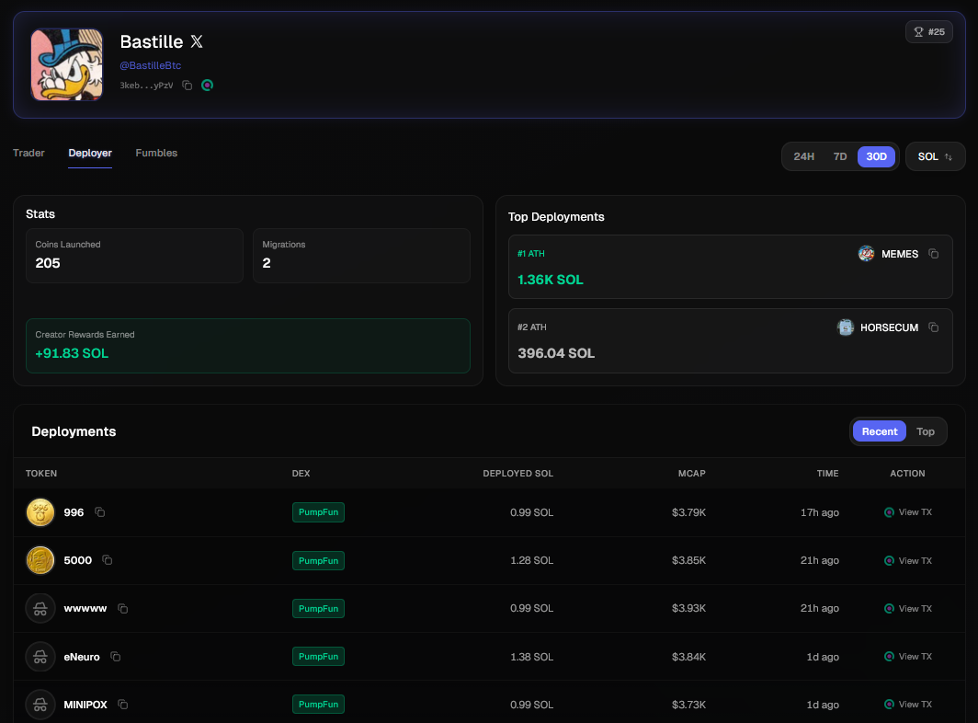Open the @BastilleBtc profile link
978x723 pixels.
[x=151, y=65]
